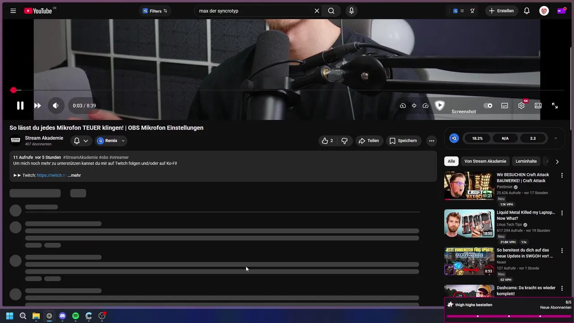
Task: Click the speedometer gauge icon in player
Action: coord(426,105)
